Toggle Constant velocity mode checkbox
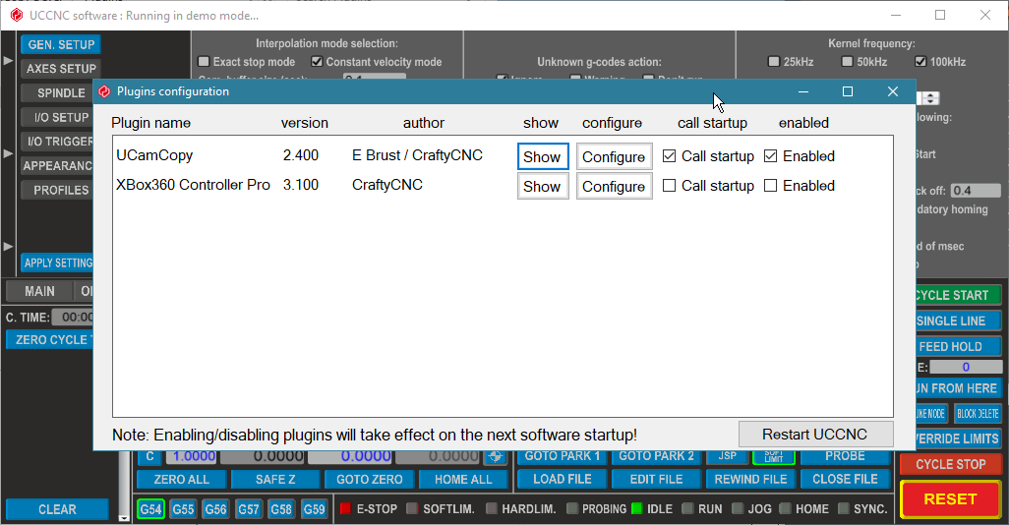1009x525 pixels. tap(317, 62)
